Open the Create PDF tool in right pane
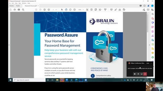This screenshot has height=91, width=163. 153,18
